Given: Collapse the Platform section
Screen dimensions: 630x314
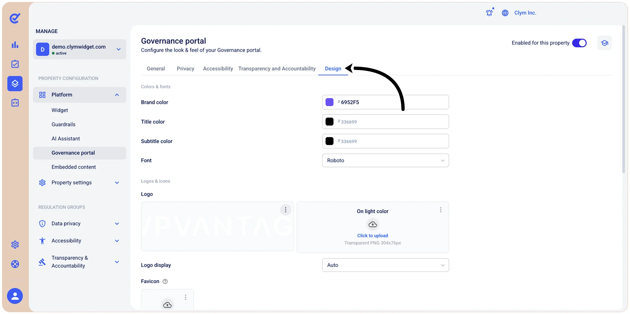Looking at the screenshot, I should click(x=80, y=95).
